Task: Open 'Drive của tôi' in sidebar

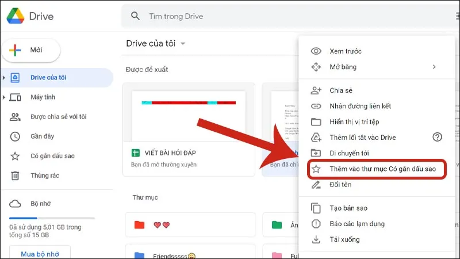Action: [x=57, y=78]
